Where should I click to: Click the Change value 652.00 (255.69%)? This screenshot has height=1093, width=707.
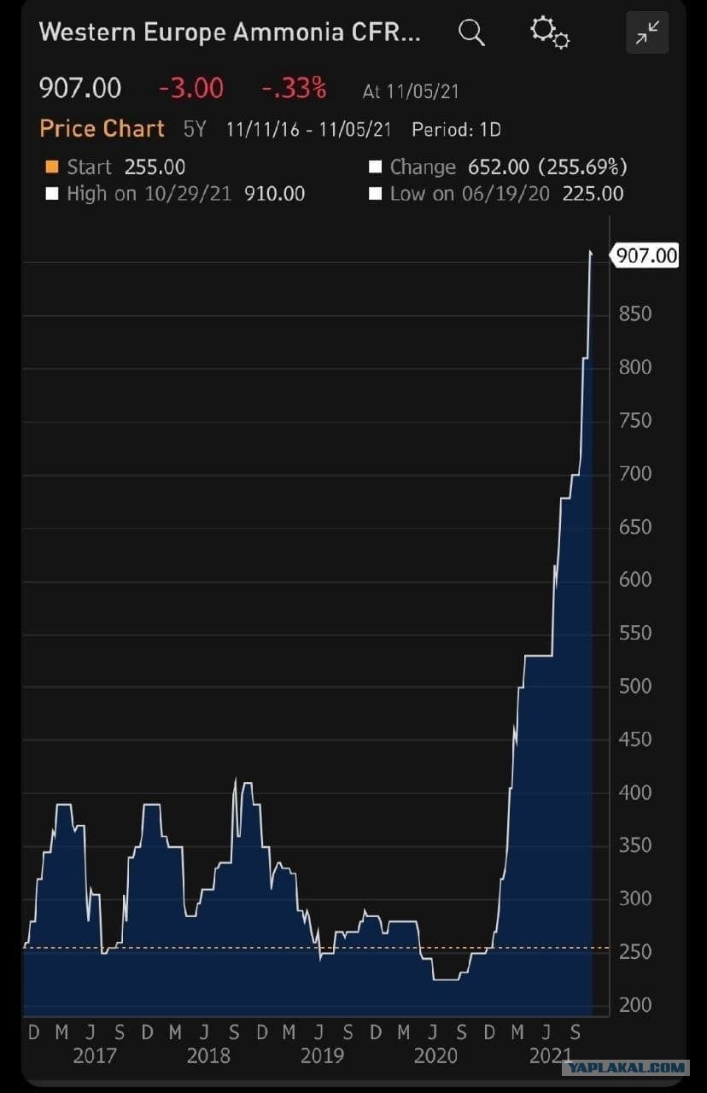(x=547, y=167)
